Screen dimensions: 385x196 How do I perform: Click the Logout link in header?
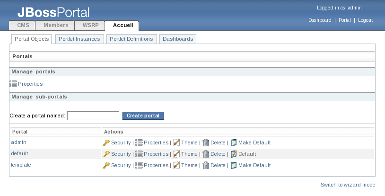(x=365, y=20)
